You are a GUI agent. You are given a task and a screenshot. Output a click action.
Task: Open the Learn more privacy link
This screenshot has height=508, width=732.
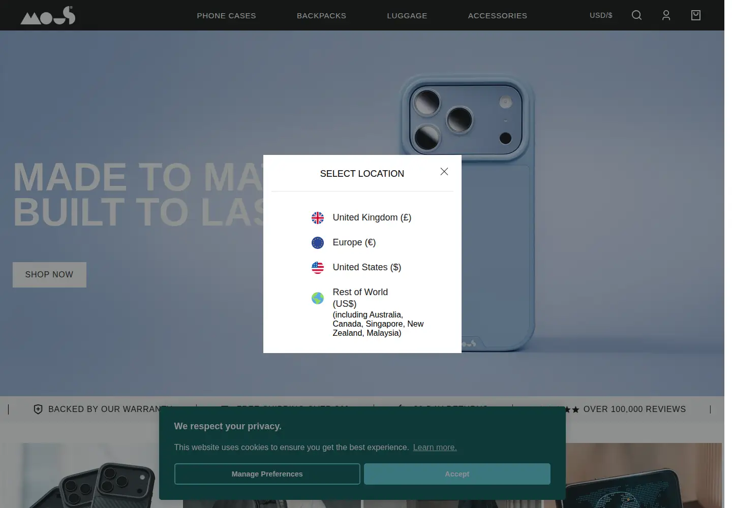pyautogui.click(x=435, y=448)
